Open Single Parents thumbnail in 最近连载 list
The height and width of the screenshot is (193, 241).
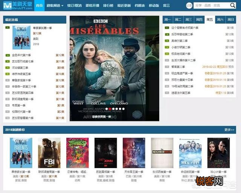tap(21, 38)
